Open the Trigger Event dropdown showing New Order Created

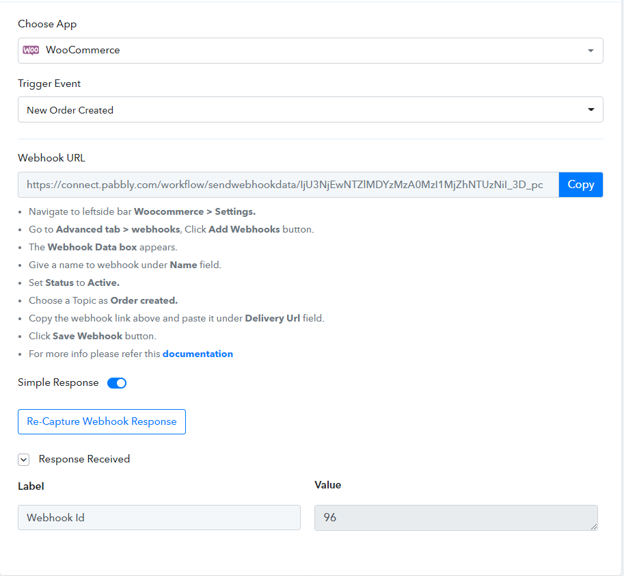[x=310, y=109]
